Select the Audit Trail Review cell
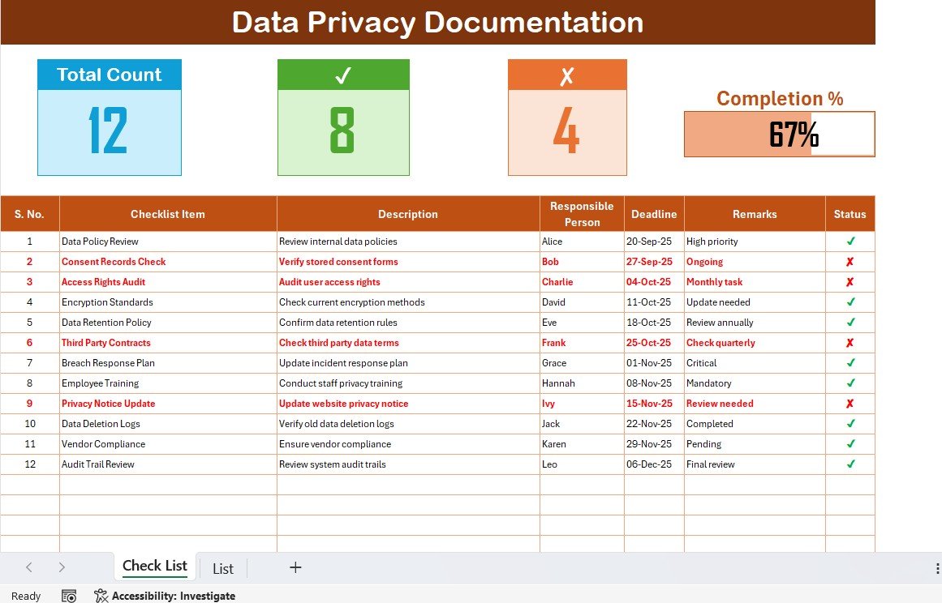 click(x=97, y=464)
